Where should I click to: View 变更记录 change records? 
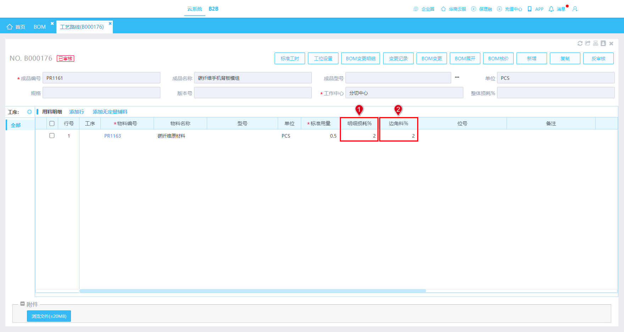398,59
